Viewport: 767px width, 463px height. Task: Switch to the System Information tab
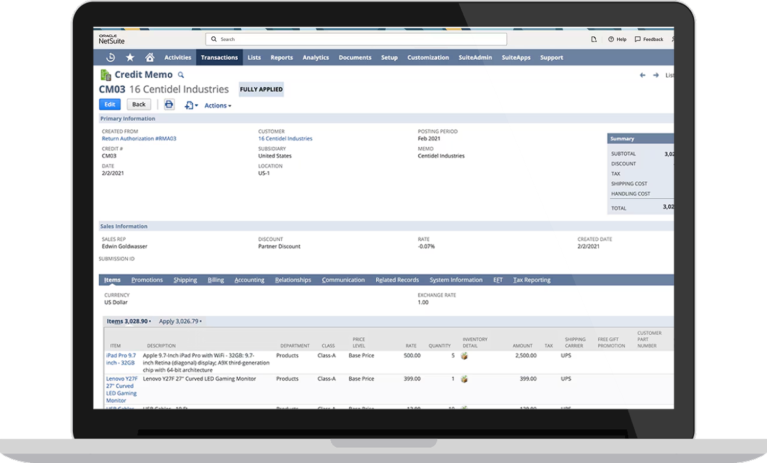point(456,280)
